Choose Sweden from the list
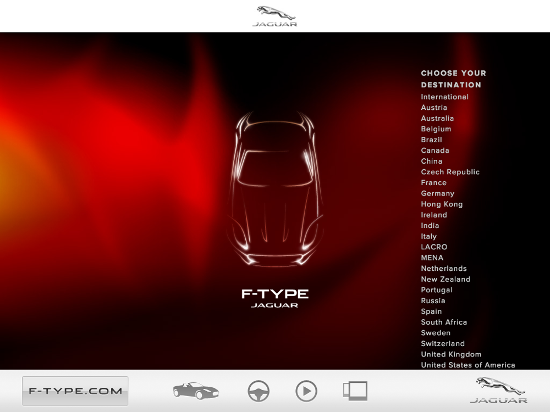Image resolution: width=550 pixels, height=412 pixels. pos(436,333)
